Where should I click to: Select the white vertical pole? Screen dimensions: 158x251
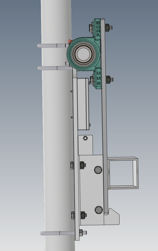[57, 126]
